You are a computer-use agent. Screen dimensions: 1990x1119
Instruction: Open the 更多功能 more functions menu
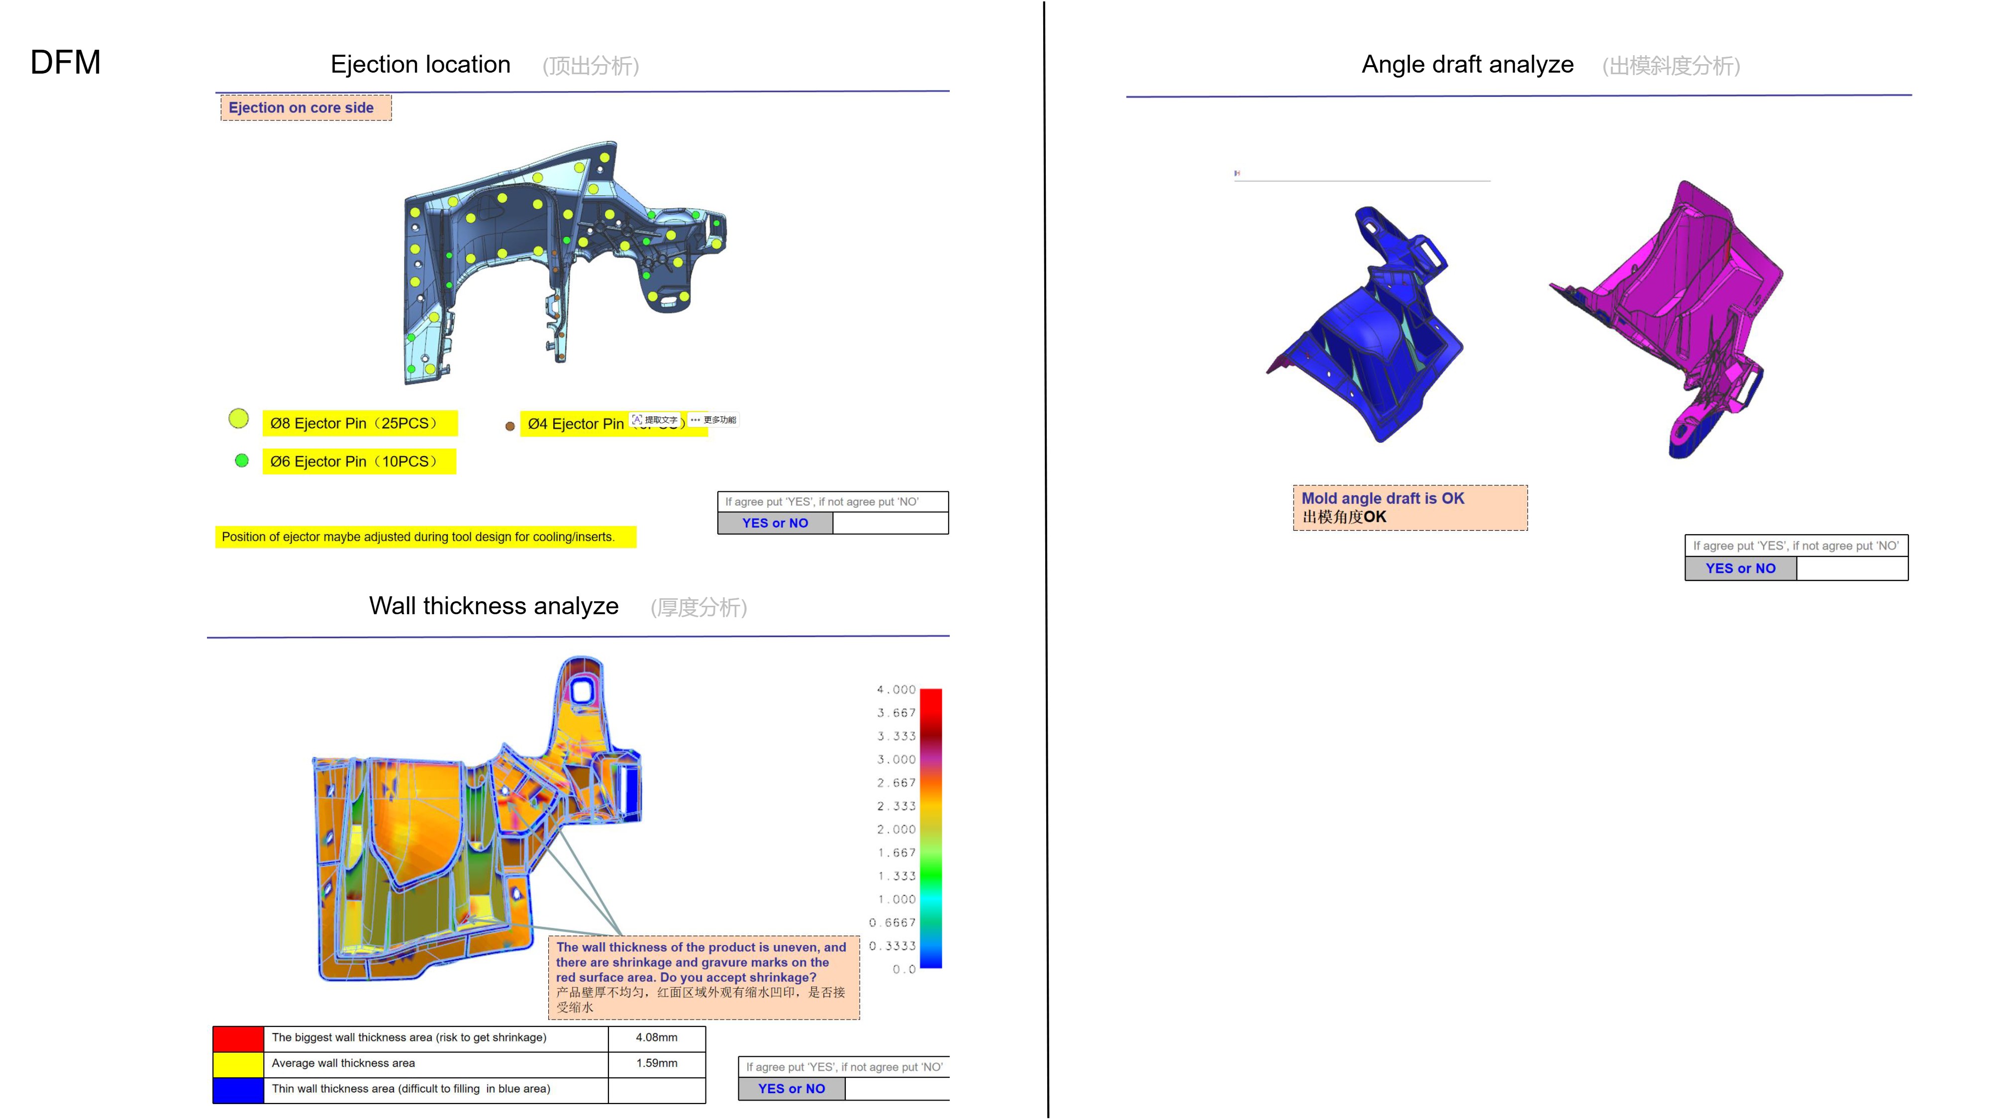(714, 420)
